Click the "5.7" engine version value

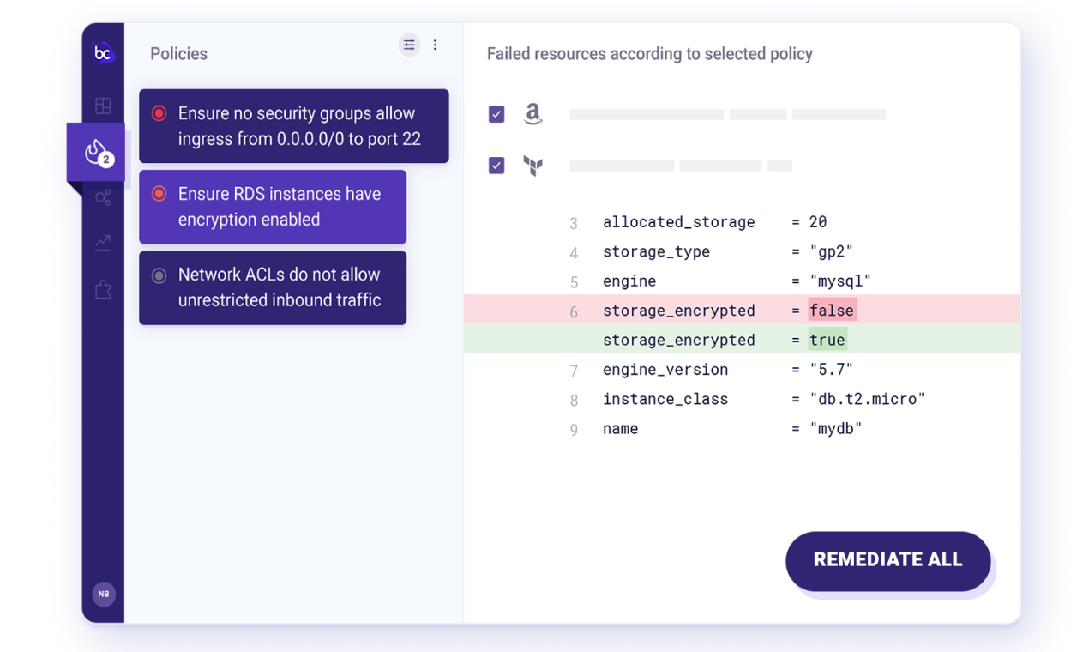coord(832,370)
